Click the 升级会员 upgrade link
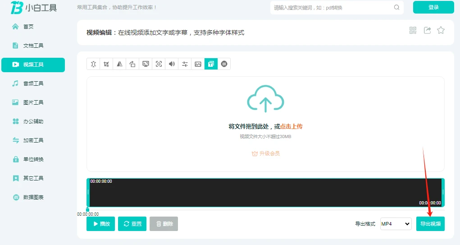 [266, 153]
